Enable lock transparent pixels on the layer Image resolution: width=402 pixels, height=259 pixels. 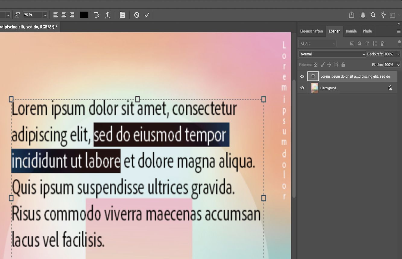[315, 64]
